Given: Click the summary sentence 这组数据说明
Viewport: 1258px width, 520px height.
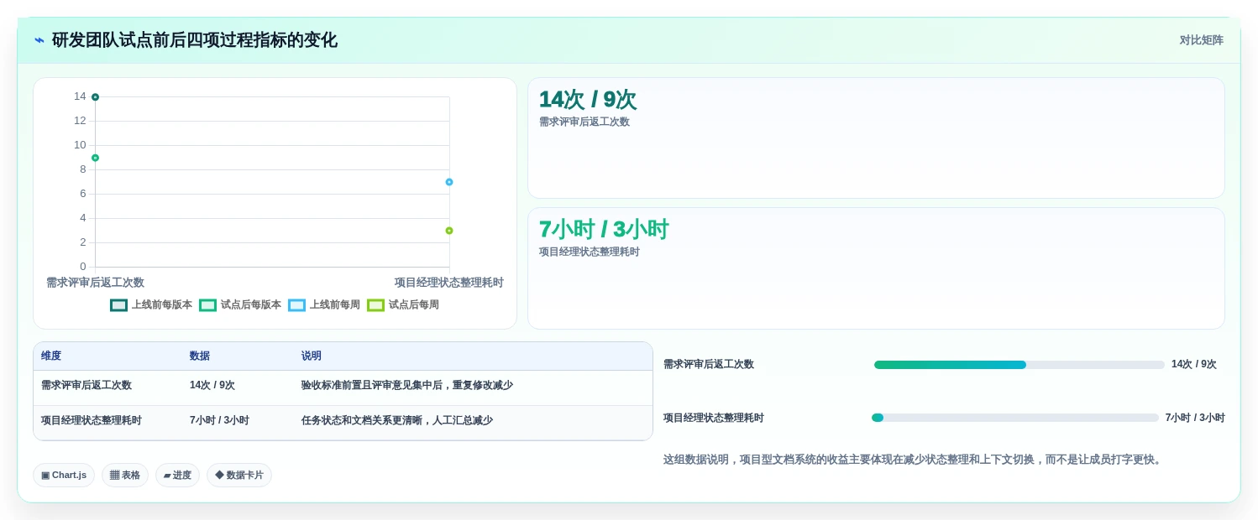Looking at the screenshot, I should click(914, 460).
